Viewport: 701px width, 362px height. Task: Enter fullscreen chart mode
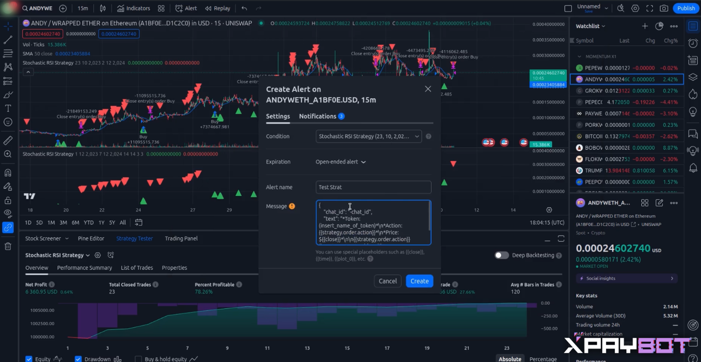(x=650, y=8)
